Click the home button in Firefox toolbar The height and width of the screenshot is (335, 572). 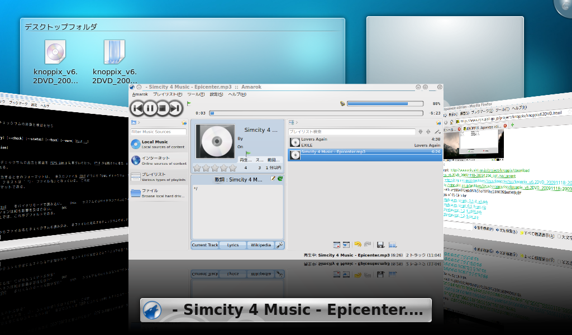click(451, 122)
